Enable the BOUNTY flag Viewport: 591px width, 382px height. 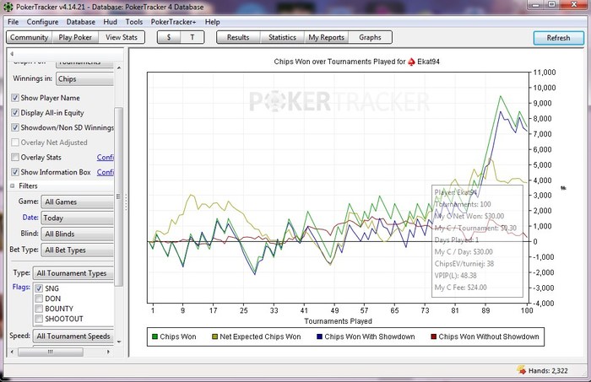pyautogui.click(x=39, y=309)
